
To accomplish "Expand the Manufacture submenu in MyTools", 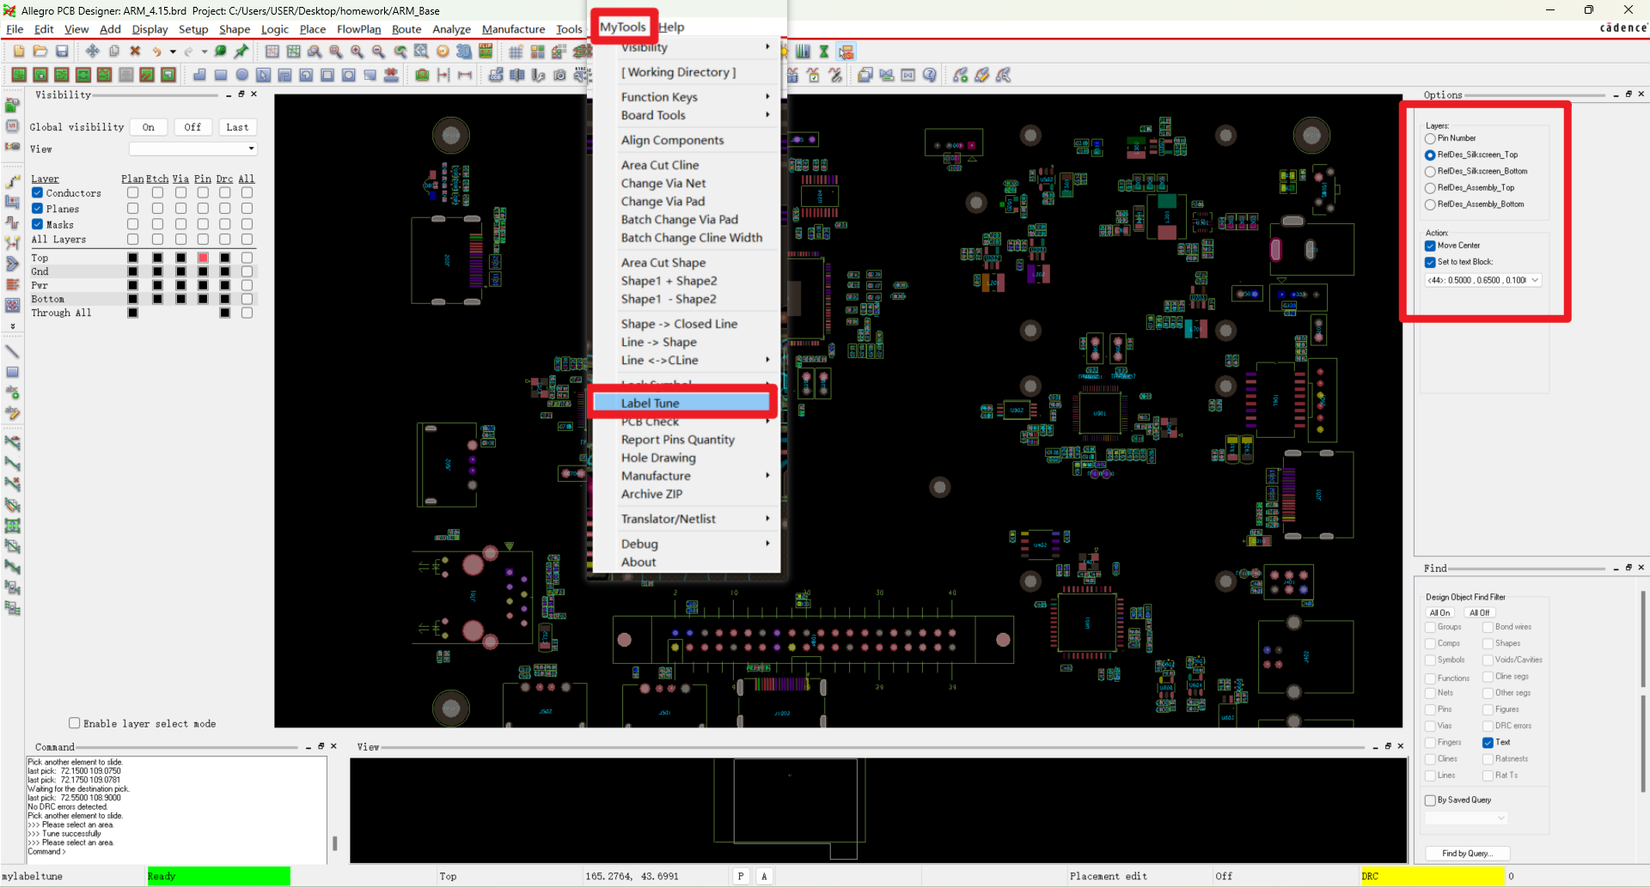I will (x=694, y=476).
